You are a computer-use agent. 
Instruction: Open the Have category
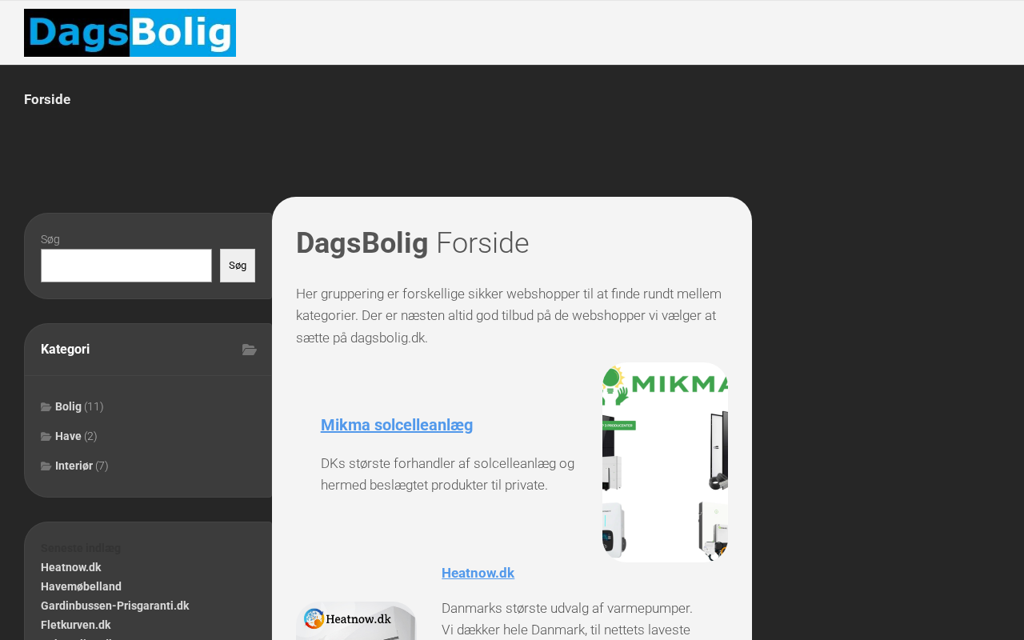(x=68, y=436)
